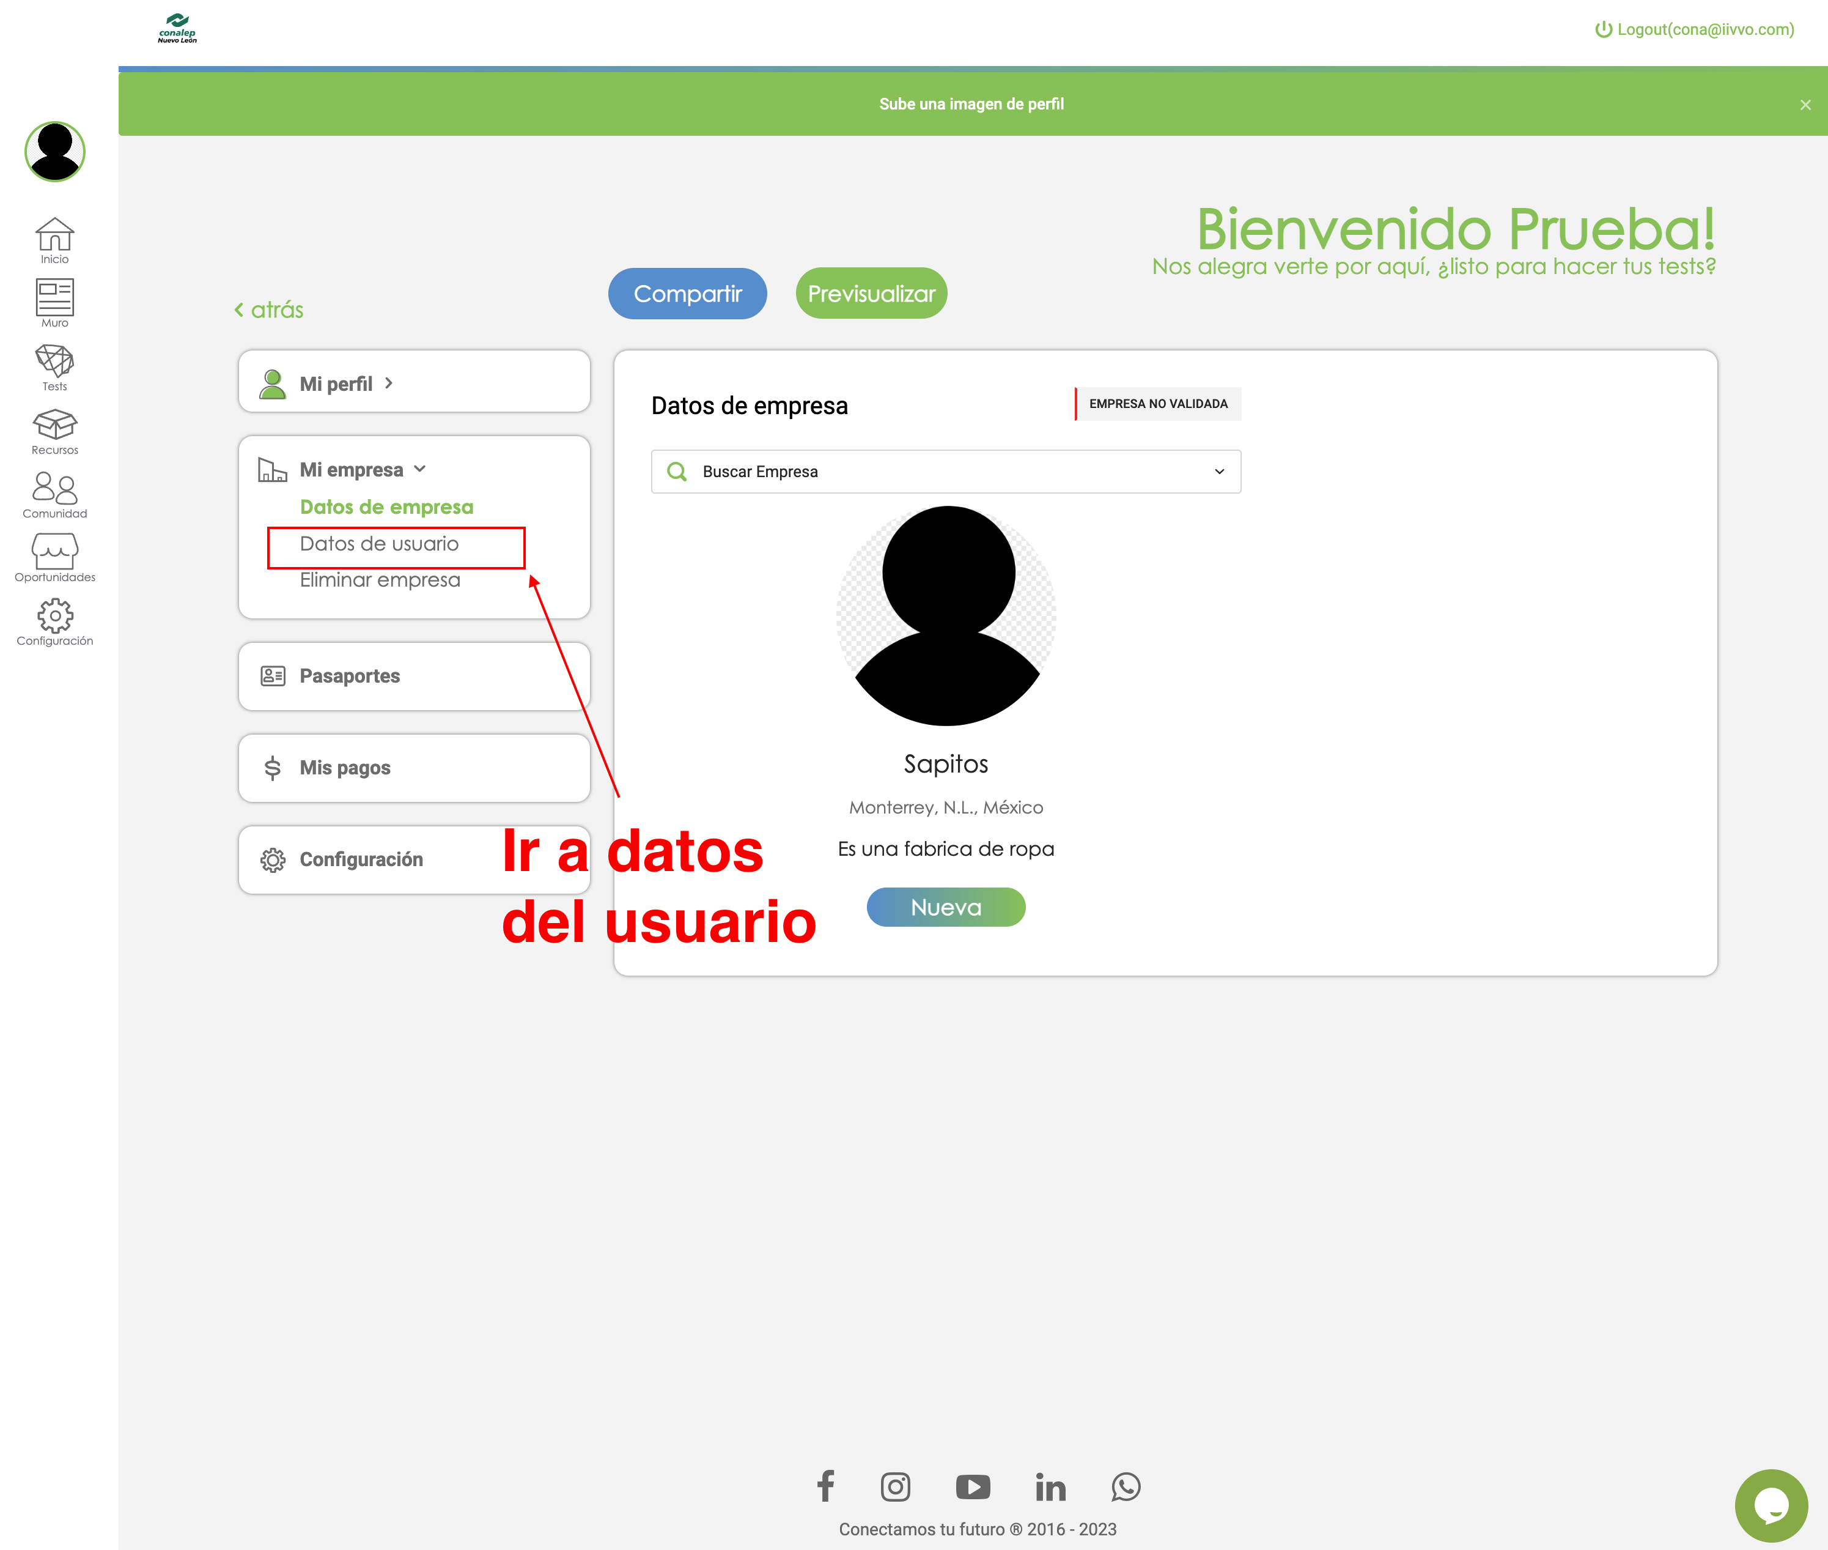This screenshot has height=1550, width=1828.
Task: Open the Buscar Empresa dropdown
Action: 946,472
